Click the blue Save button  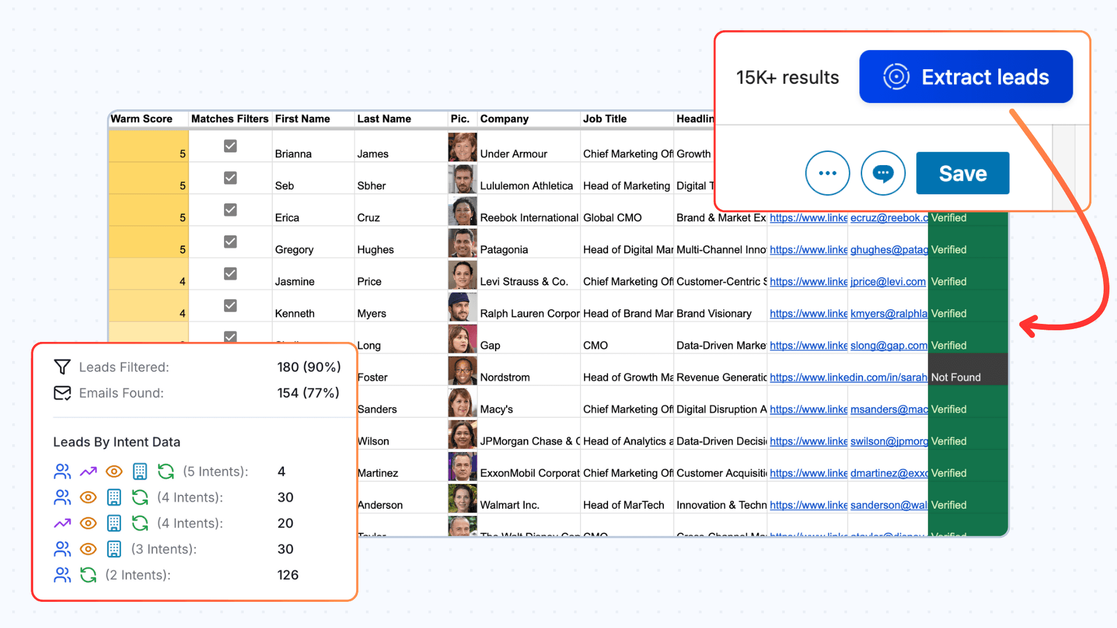962,173
